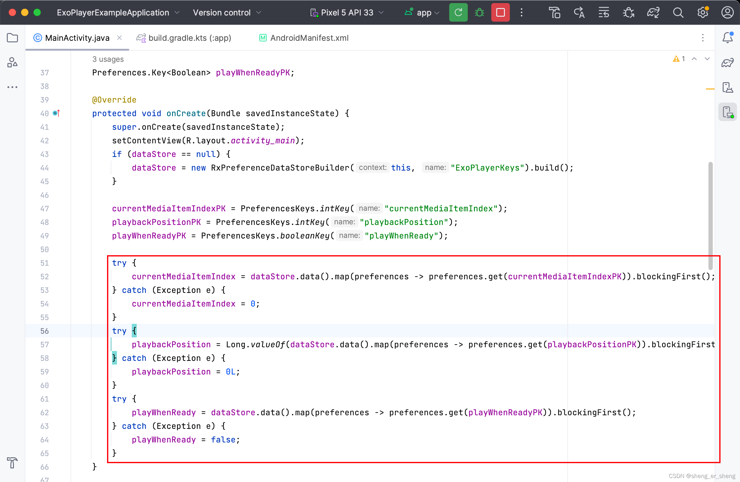Click playWhenReadyPK on line 37
The width and height of the screenshot is (740, 482).
point(253,73)
